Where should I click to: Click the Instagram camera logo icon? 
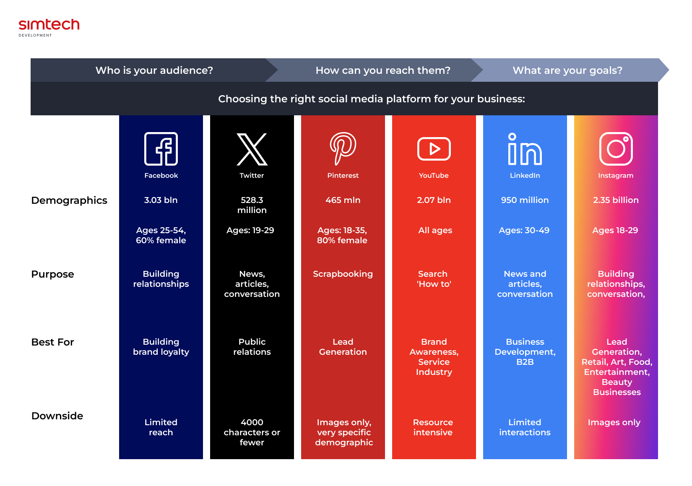616,149
